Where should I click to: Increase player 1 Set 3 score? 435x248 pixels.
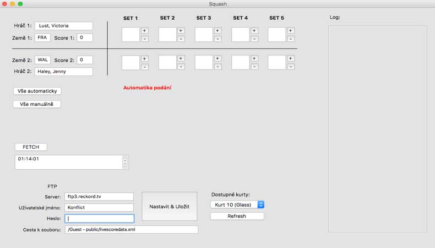point(218,30)
